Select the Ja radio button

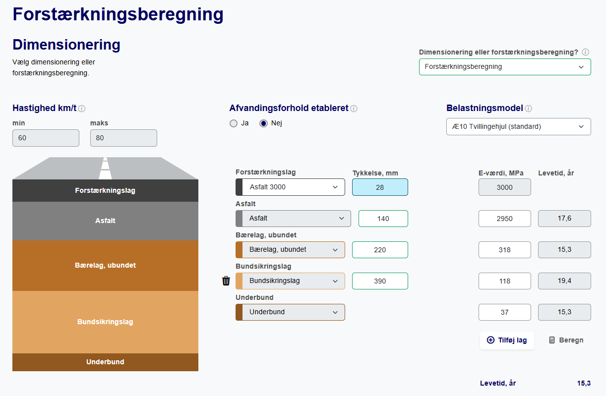coord(234,123)
